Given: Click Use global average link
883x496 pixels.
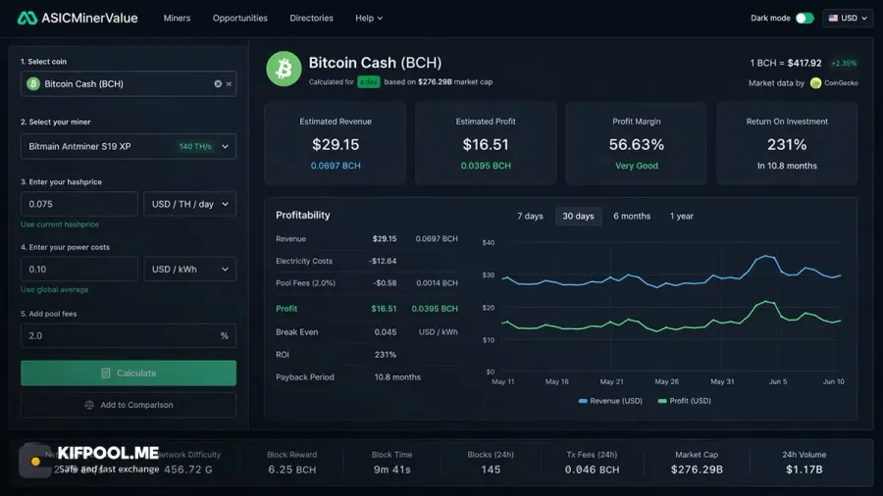Looking at the screenshot, I should click(55, 289).
